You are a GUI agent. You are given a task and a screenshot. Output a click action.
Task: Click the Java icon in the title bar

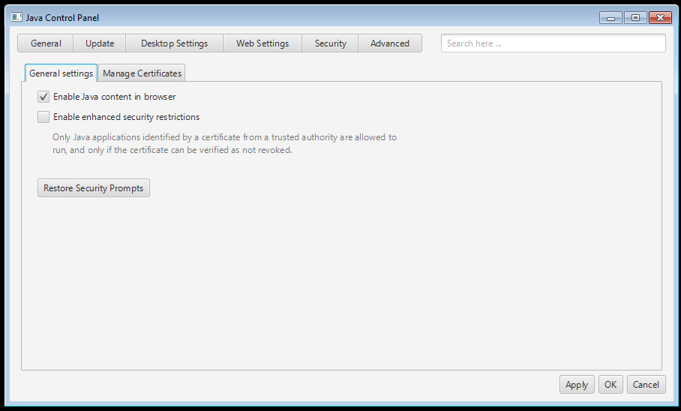pos(16,17)
